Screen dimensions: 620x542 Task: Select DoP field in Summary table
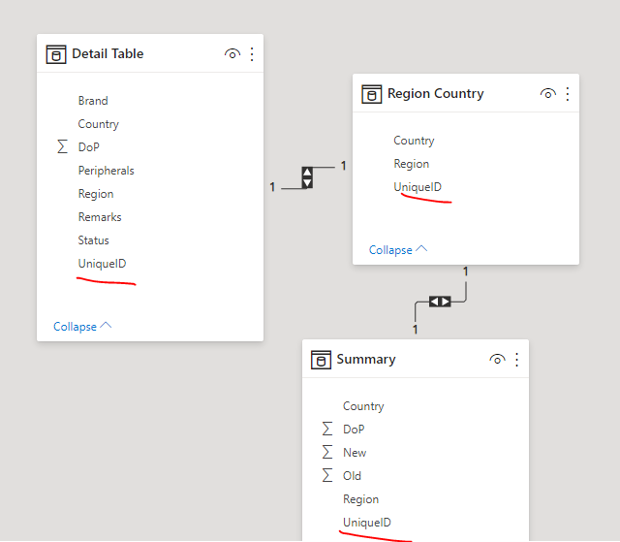coord(354,430)
